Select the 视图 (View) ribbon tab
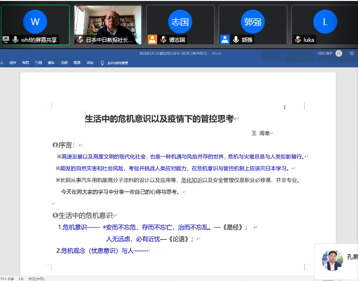Image resolution: width=358 pixels, height=281 pixels. click(77, 63)
